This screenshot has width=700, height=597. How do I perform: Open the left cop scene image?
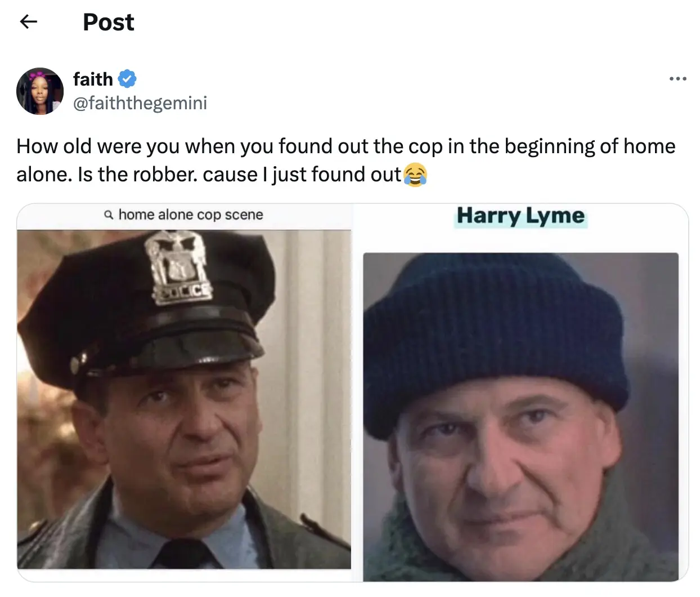[184, 394]
